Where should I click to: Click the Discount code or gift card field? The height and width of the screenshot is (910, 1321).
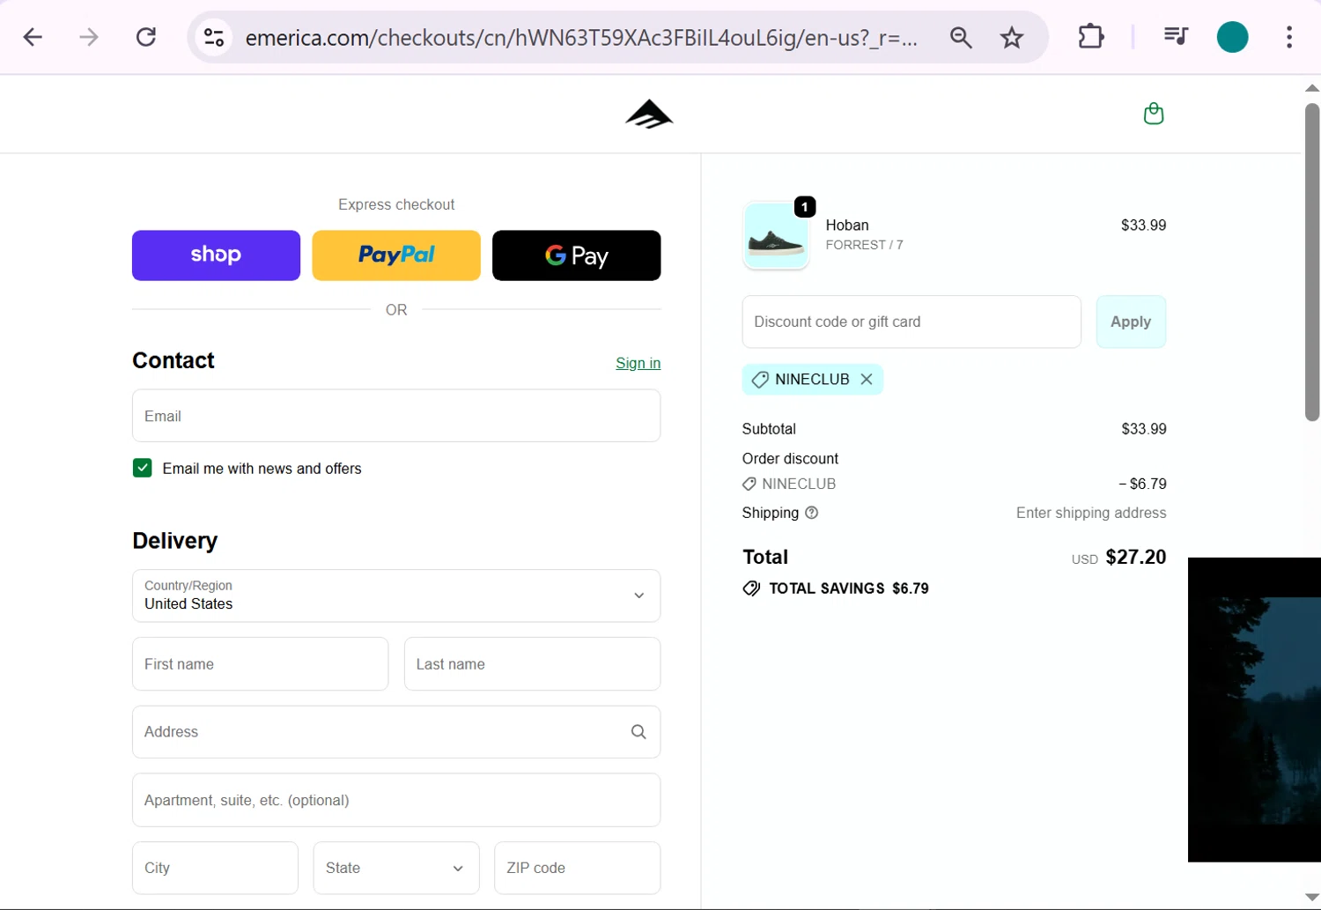[911, 322]
